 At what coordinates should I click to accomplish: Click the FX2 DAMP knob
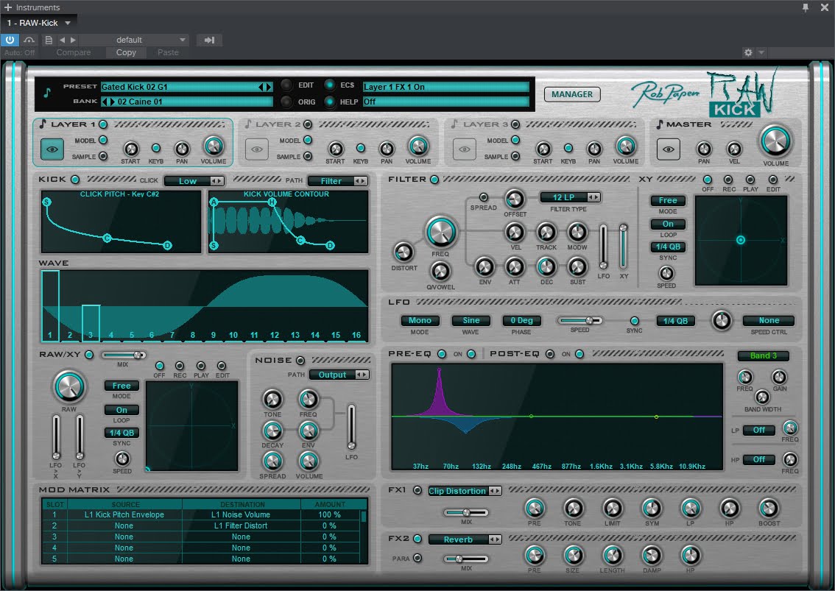coord(651,556)
